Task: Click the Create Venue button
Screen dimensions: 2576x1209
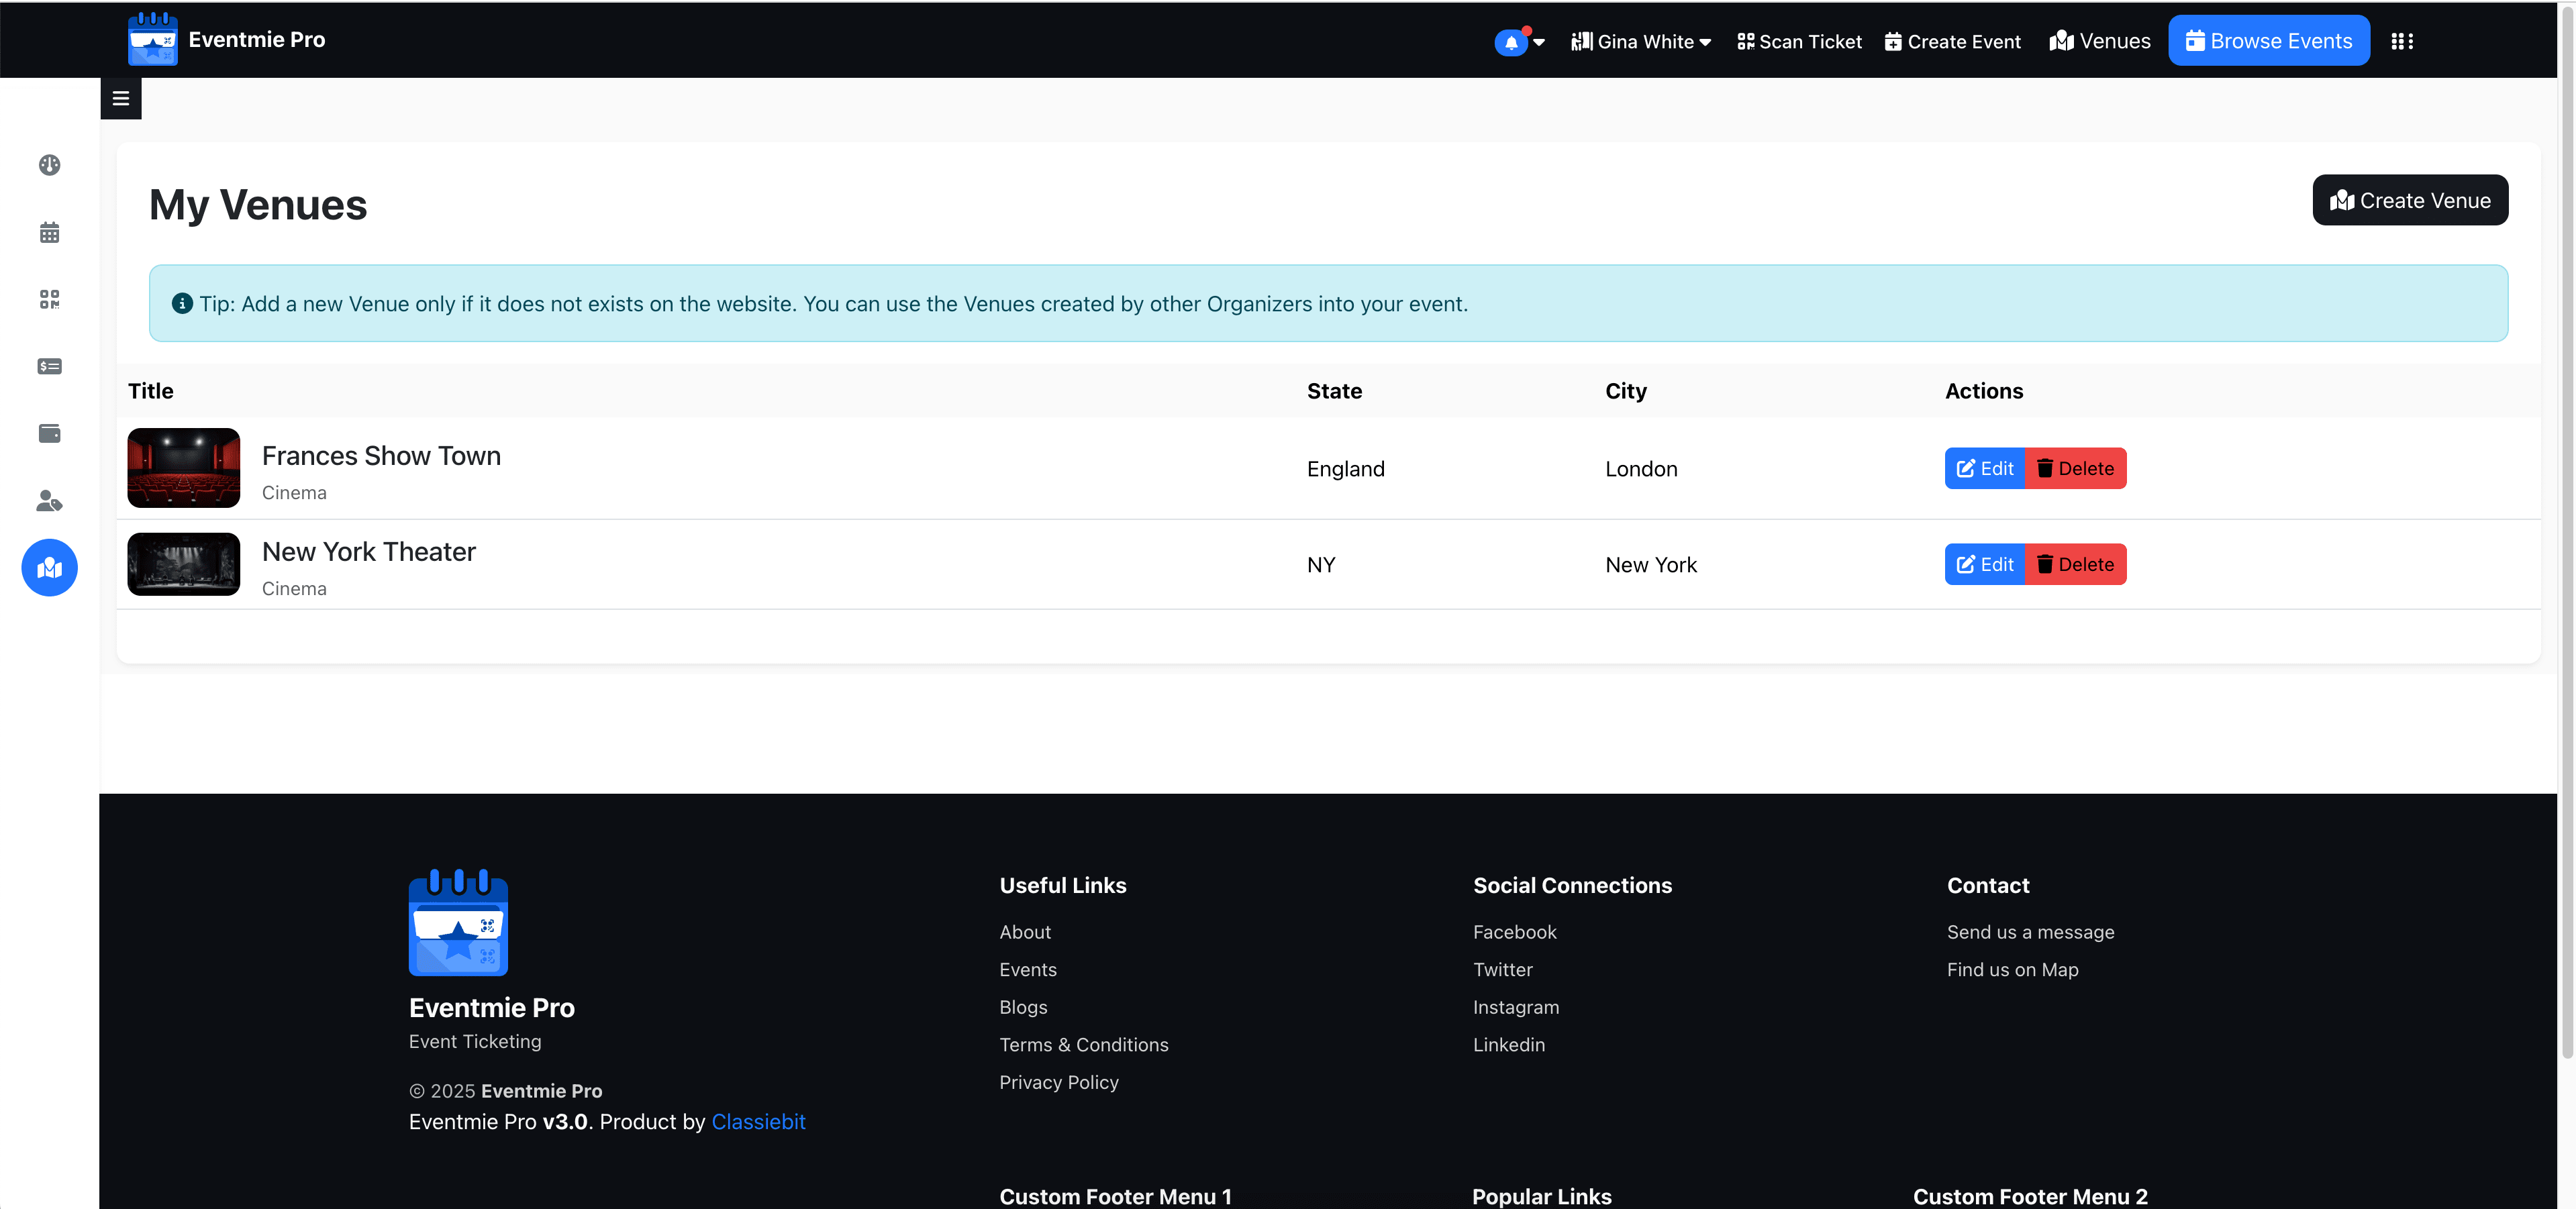Action: tap(2409, 201)
